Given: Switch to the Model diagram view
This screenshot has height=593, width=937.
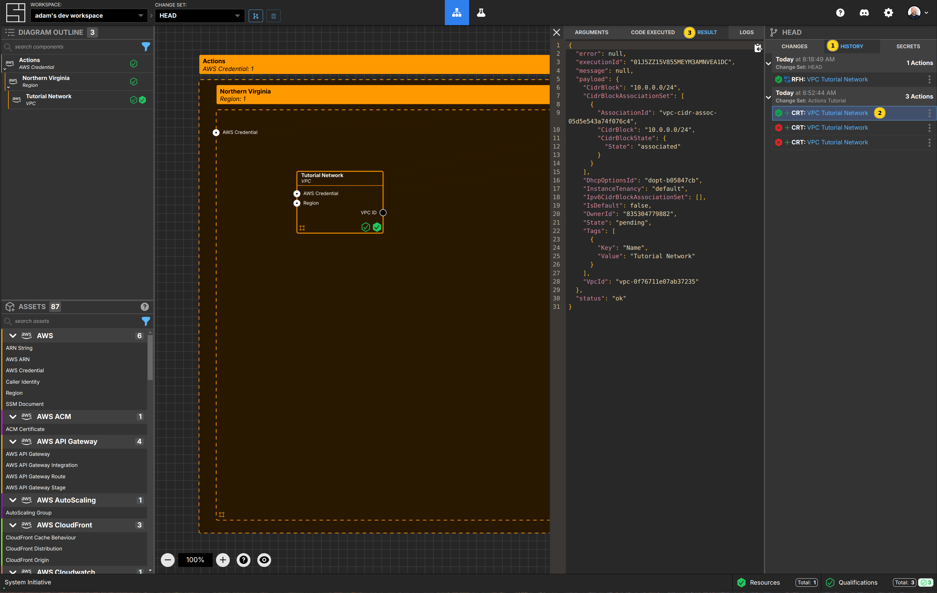Looking at the screenshot, I should (457, 13).
